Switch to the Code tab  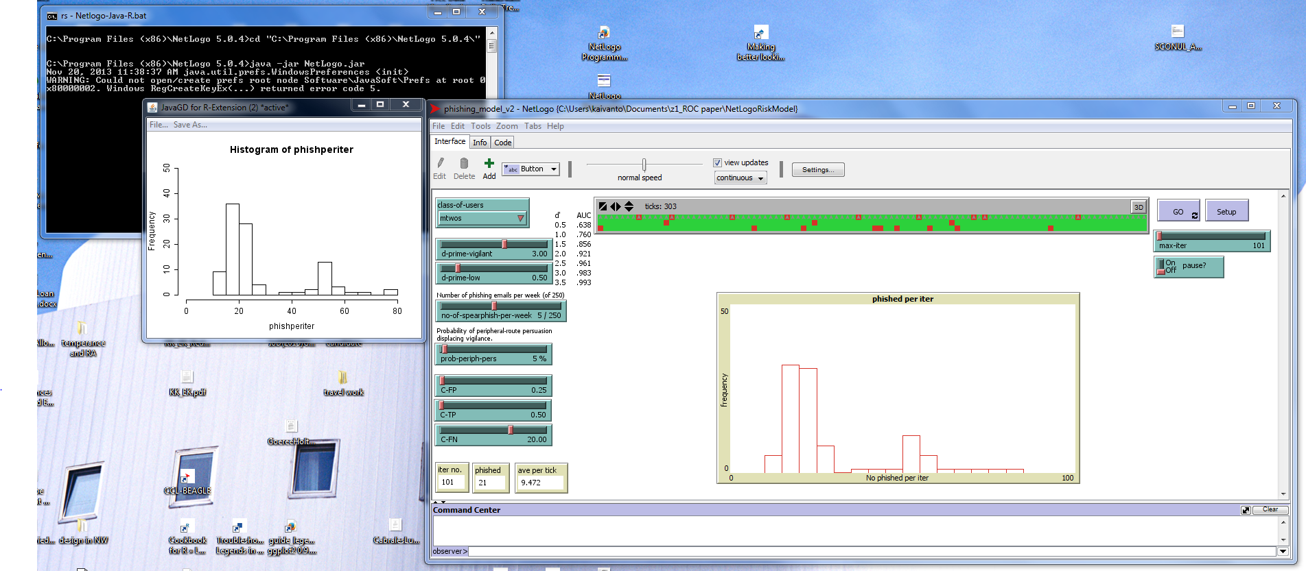point(503,143)
